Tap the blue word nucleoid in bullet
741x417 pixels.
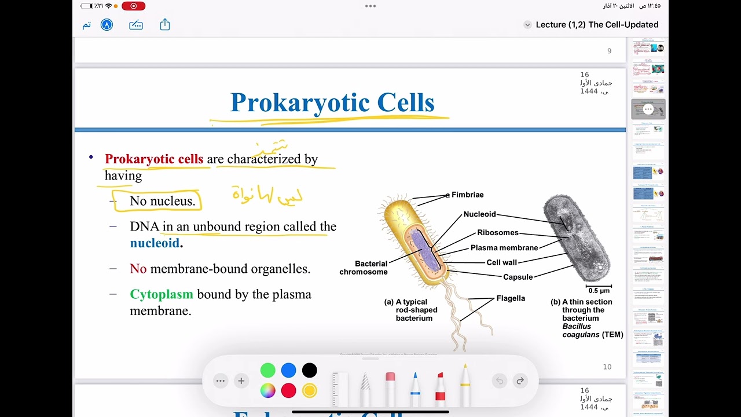pos(155,243)
